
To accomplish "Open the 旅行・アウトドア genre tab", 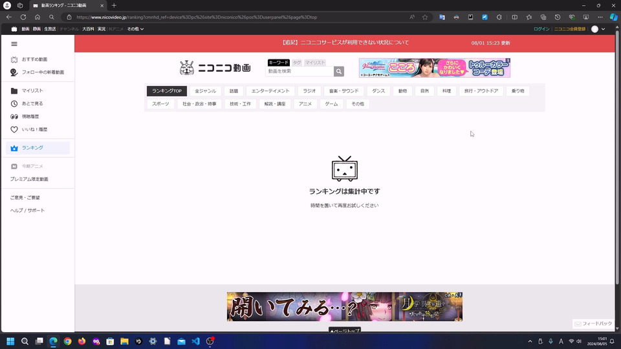I will coord(481,91).
